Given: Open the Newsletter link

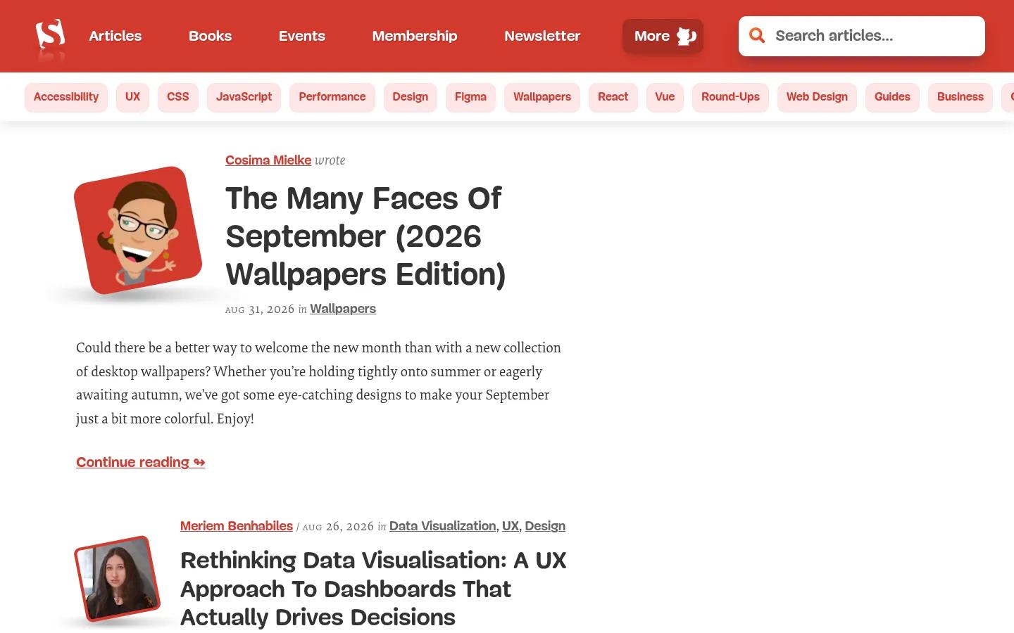Looking at the screenshot, I should click(x=542, y=36).
